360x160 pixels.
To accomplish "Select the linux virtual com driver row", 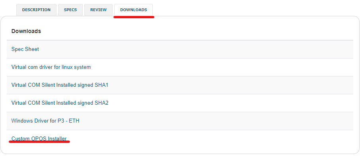I will coord(180,67).
